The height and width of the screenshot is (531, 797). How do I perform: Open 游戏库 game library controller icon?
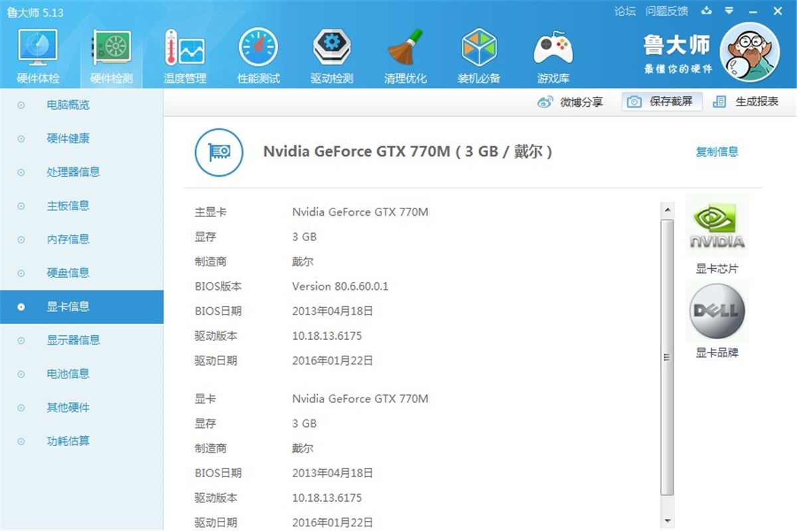tap(553, 48)
